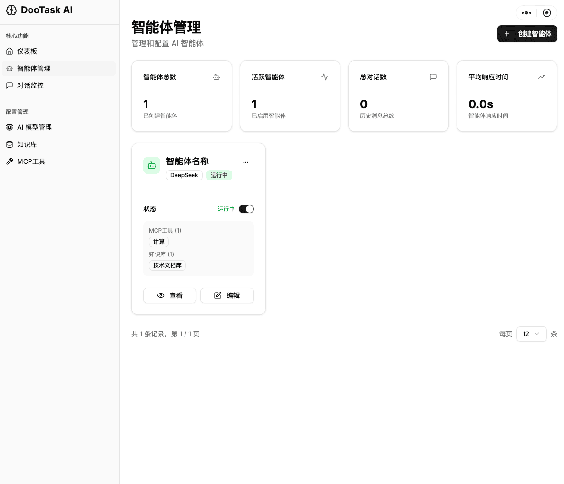The width and height of the screenshot is (564, 484).
Task: Click the 核心功能 sidebar section label
Action: (x=17, y=36)
